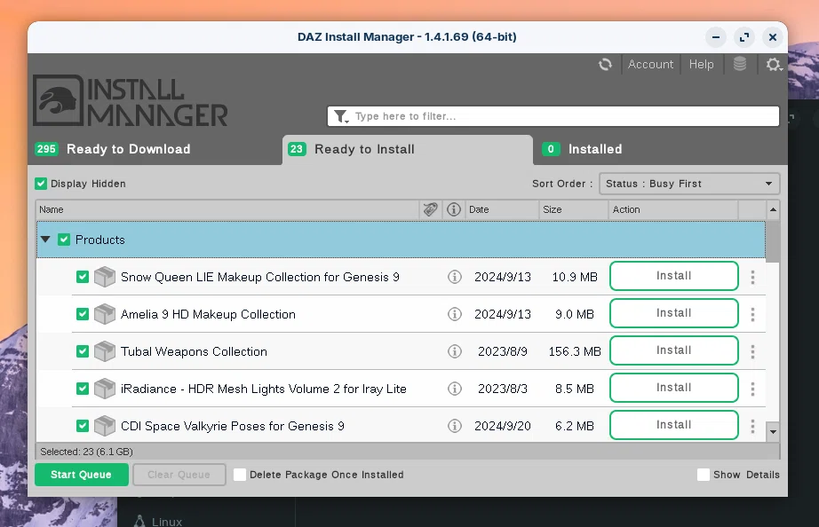This screenshot has width=819, height=527.
Task: Click the Selected: 23 (6.1 GB) status text
Action: (87, 452)
